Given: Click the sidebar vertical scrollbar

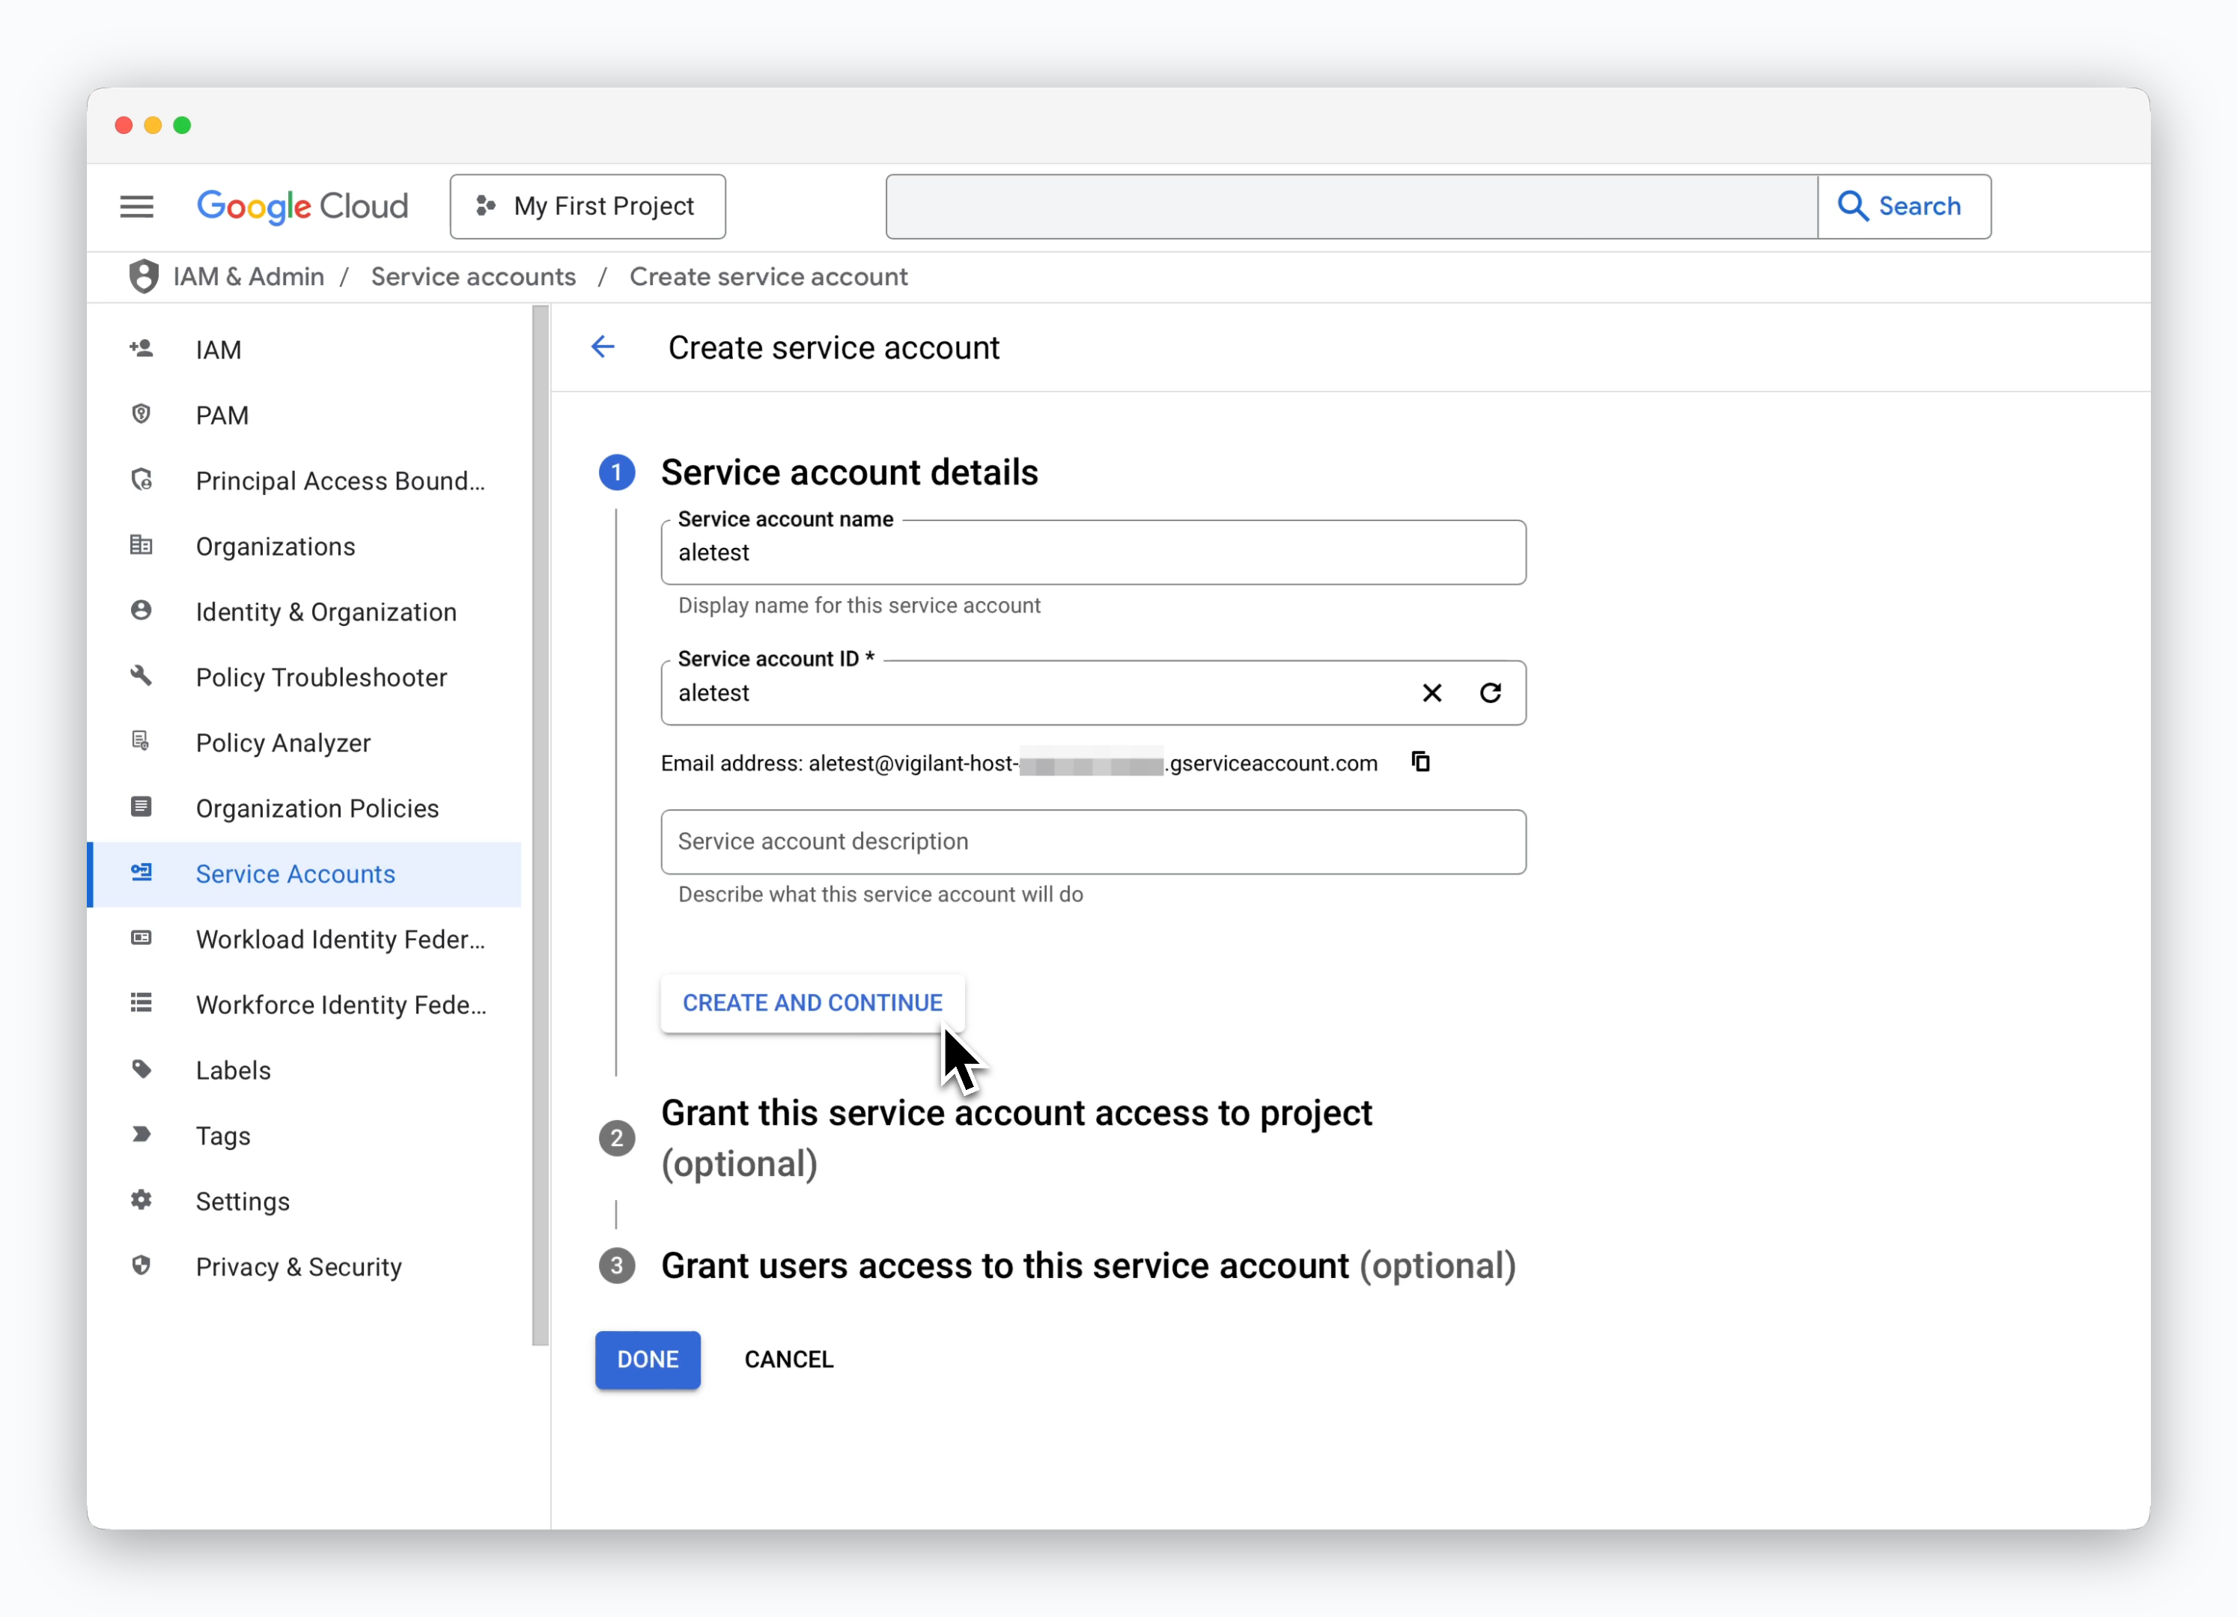Looking at the screenshot, I should point(541,824).
